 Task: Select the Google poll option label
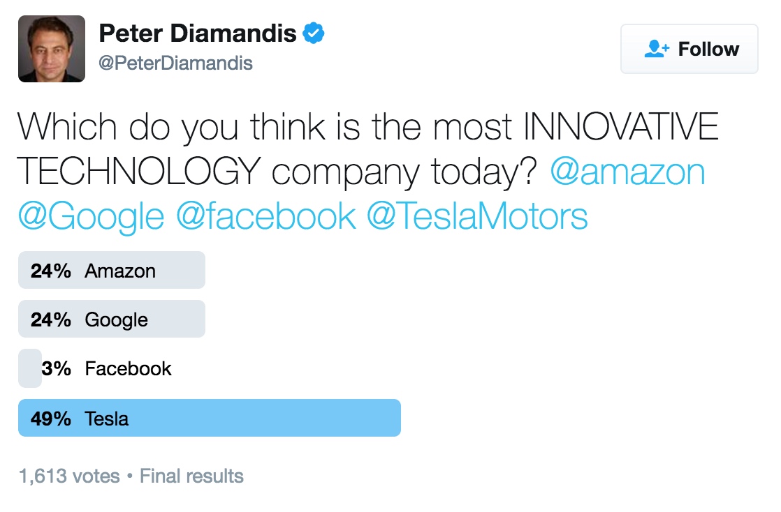pos(116,319)
